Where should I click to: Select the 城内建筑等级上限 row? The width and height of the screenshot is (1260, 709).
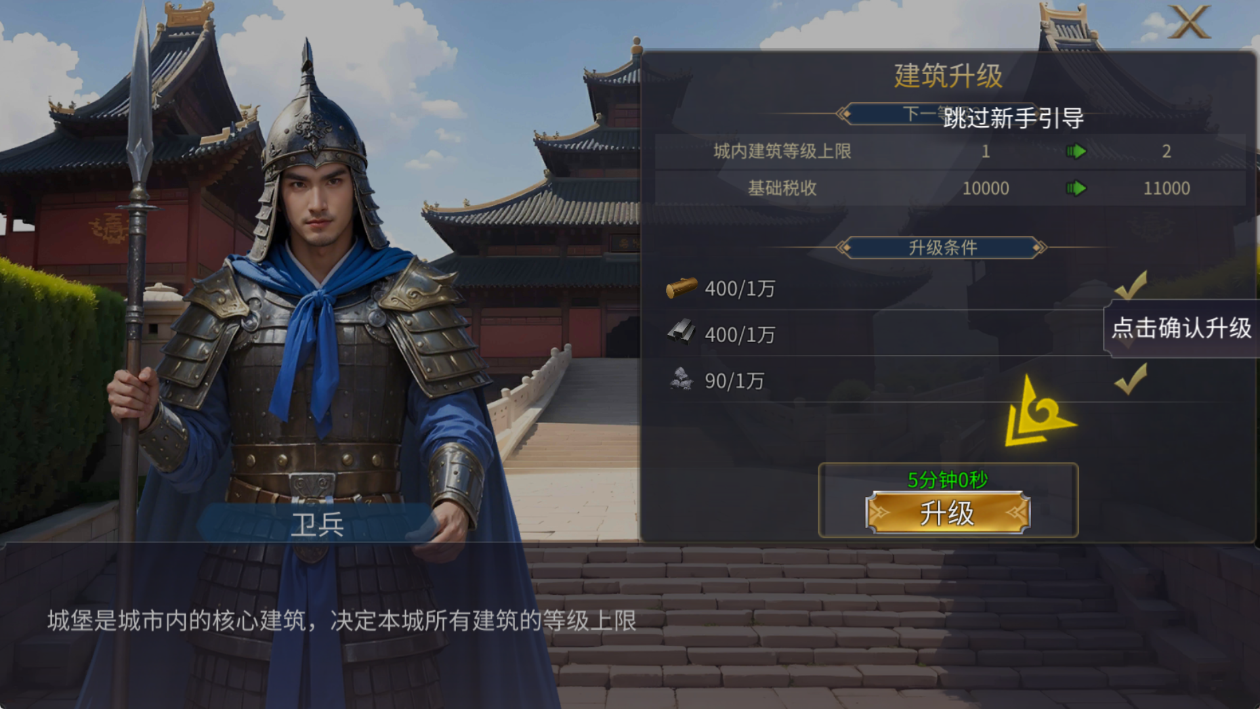950,152
